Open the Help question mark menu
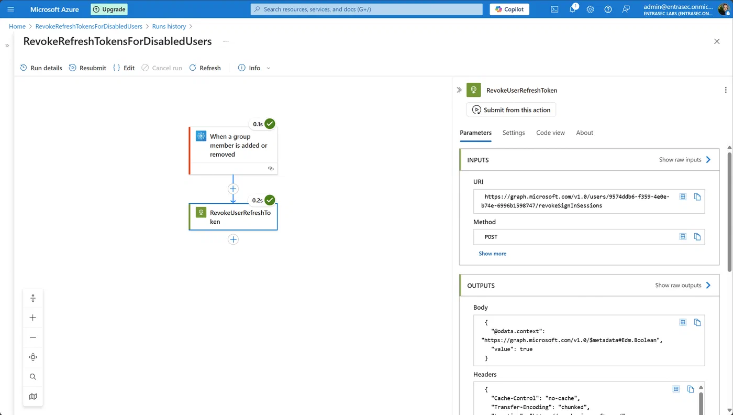This screenshot has height=415, width=733. click(x=608, y=9)
